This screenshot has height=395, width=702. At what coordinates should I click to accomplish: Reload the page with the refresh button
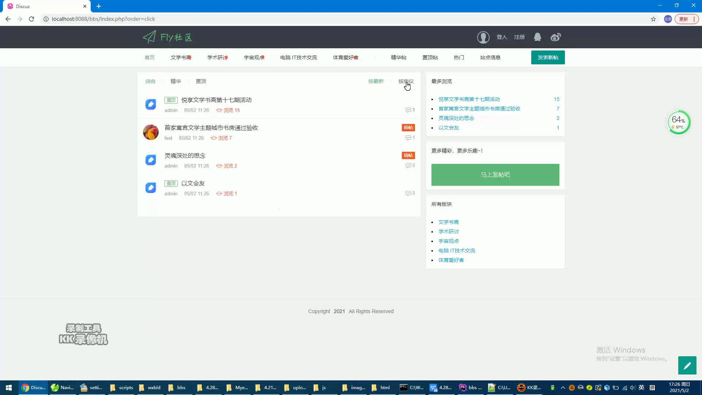point(31,19)
